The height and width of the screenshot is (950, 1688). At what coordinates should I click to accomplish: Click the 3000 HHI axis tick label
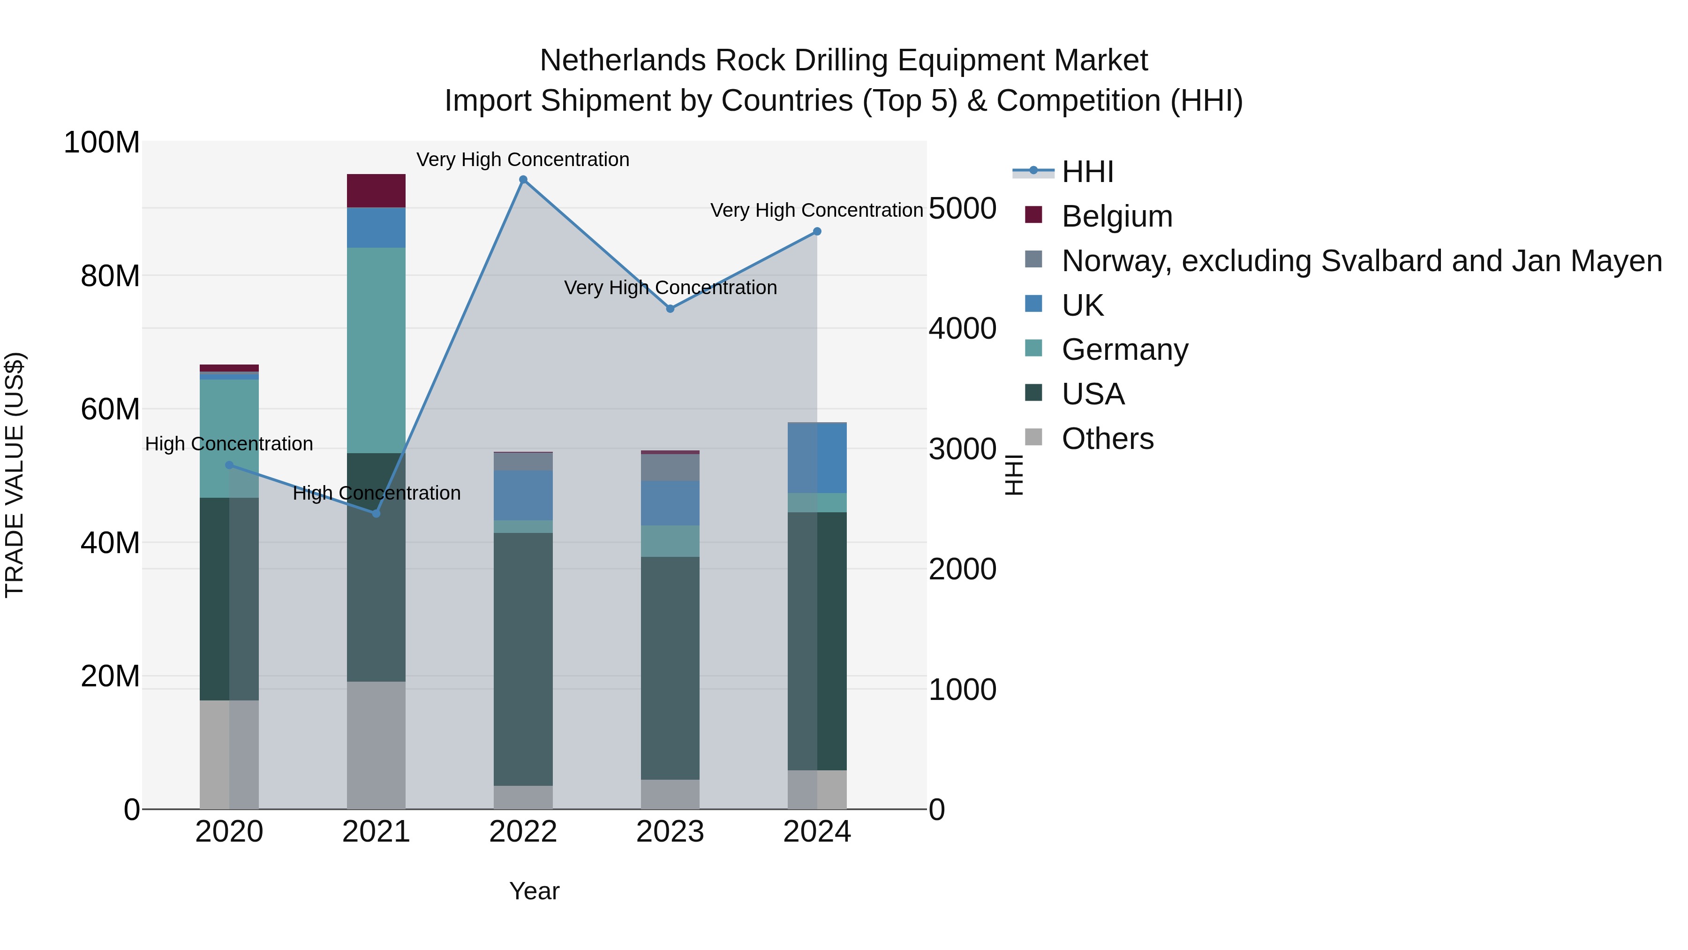tap(963, 449)
